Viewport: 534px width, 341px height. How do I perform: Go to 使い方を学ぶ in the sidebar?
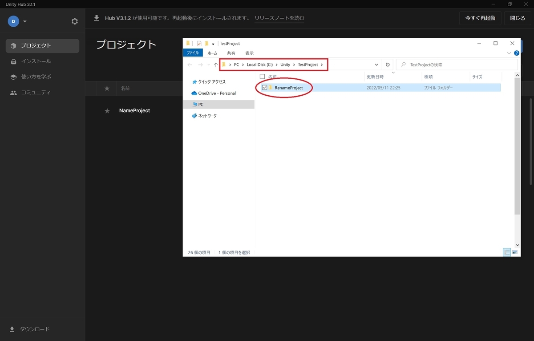click(x=42, y=77)
